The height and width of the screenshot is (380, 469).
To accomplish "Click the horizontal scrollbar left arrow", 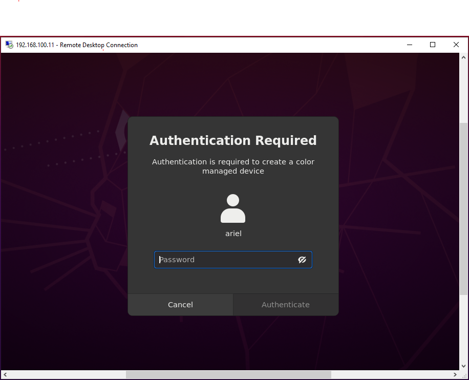I will point(5,374).
